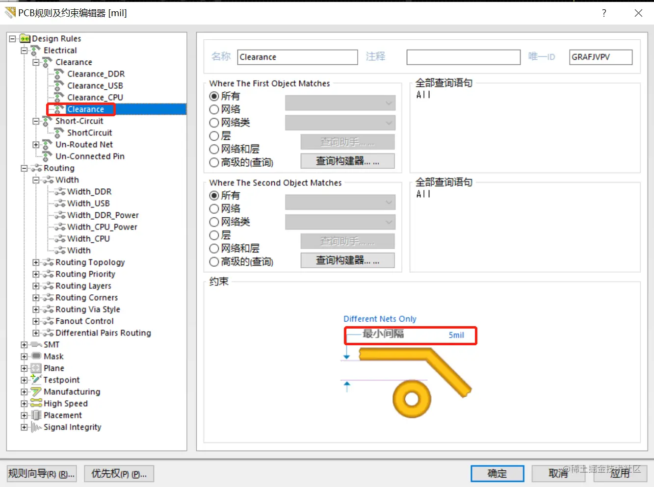Open second dropdown in Second Object Matches

pyautogui.click(x=340, y=222)
